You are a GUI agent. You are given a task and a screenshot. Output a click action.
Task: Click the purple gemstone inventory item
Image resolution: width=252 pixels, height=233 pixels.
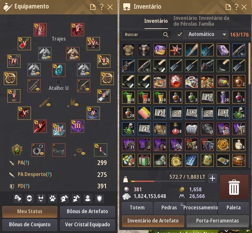[160, 50]
